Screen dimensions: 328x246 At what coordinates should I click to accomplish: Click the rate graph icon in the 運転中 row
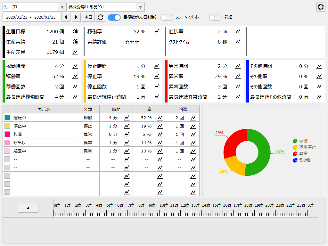[x=160, y=118]
